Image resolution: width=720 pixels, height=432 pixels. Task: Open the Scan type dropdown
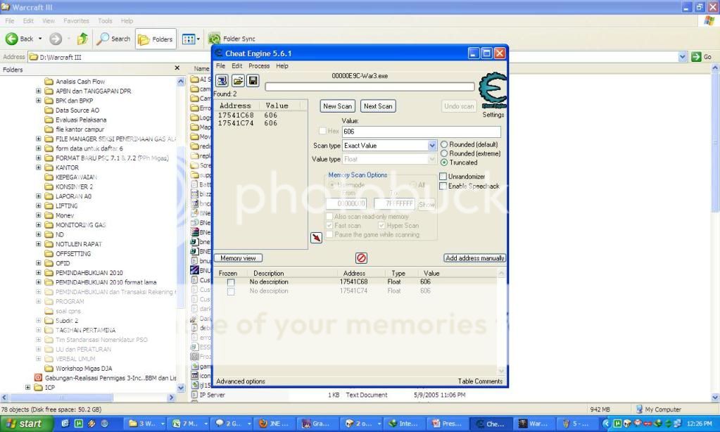[432, 146]
